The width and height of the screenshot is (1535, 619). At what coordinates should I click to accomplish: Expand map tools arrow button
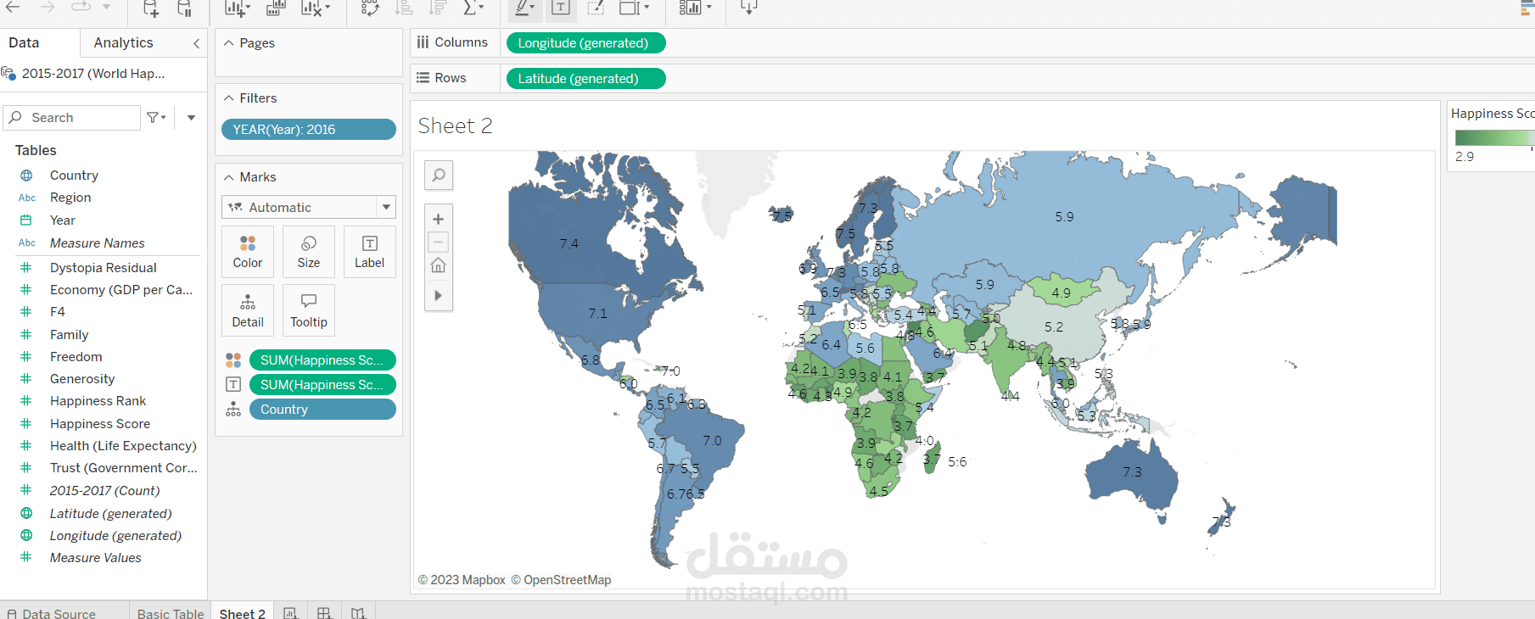(439, 296)
